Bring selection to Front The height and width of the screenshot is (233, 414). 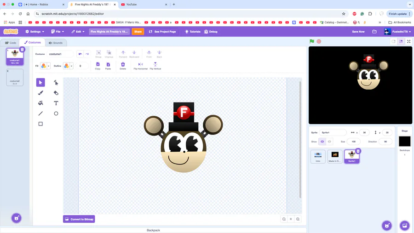point(149,54)
